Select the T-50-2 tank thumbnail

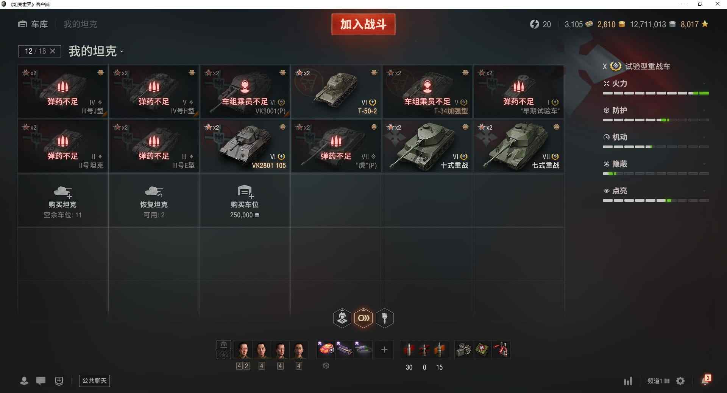coord(336,92)
